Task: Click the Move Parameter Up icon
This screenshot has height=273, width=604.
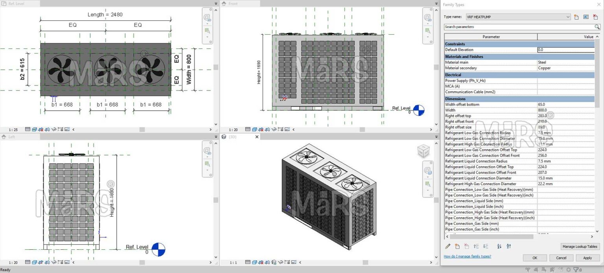Action: click(476, 246)
